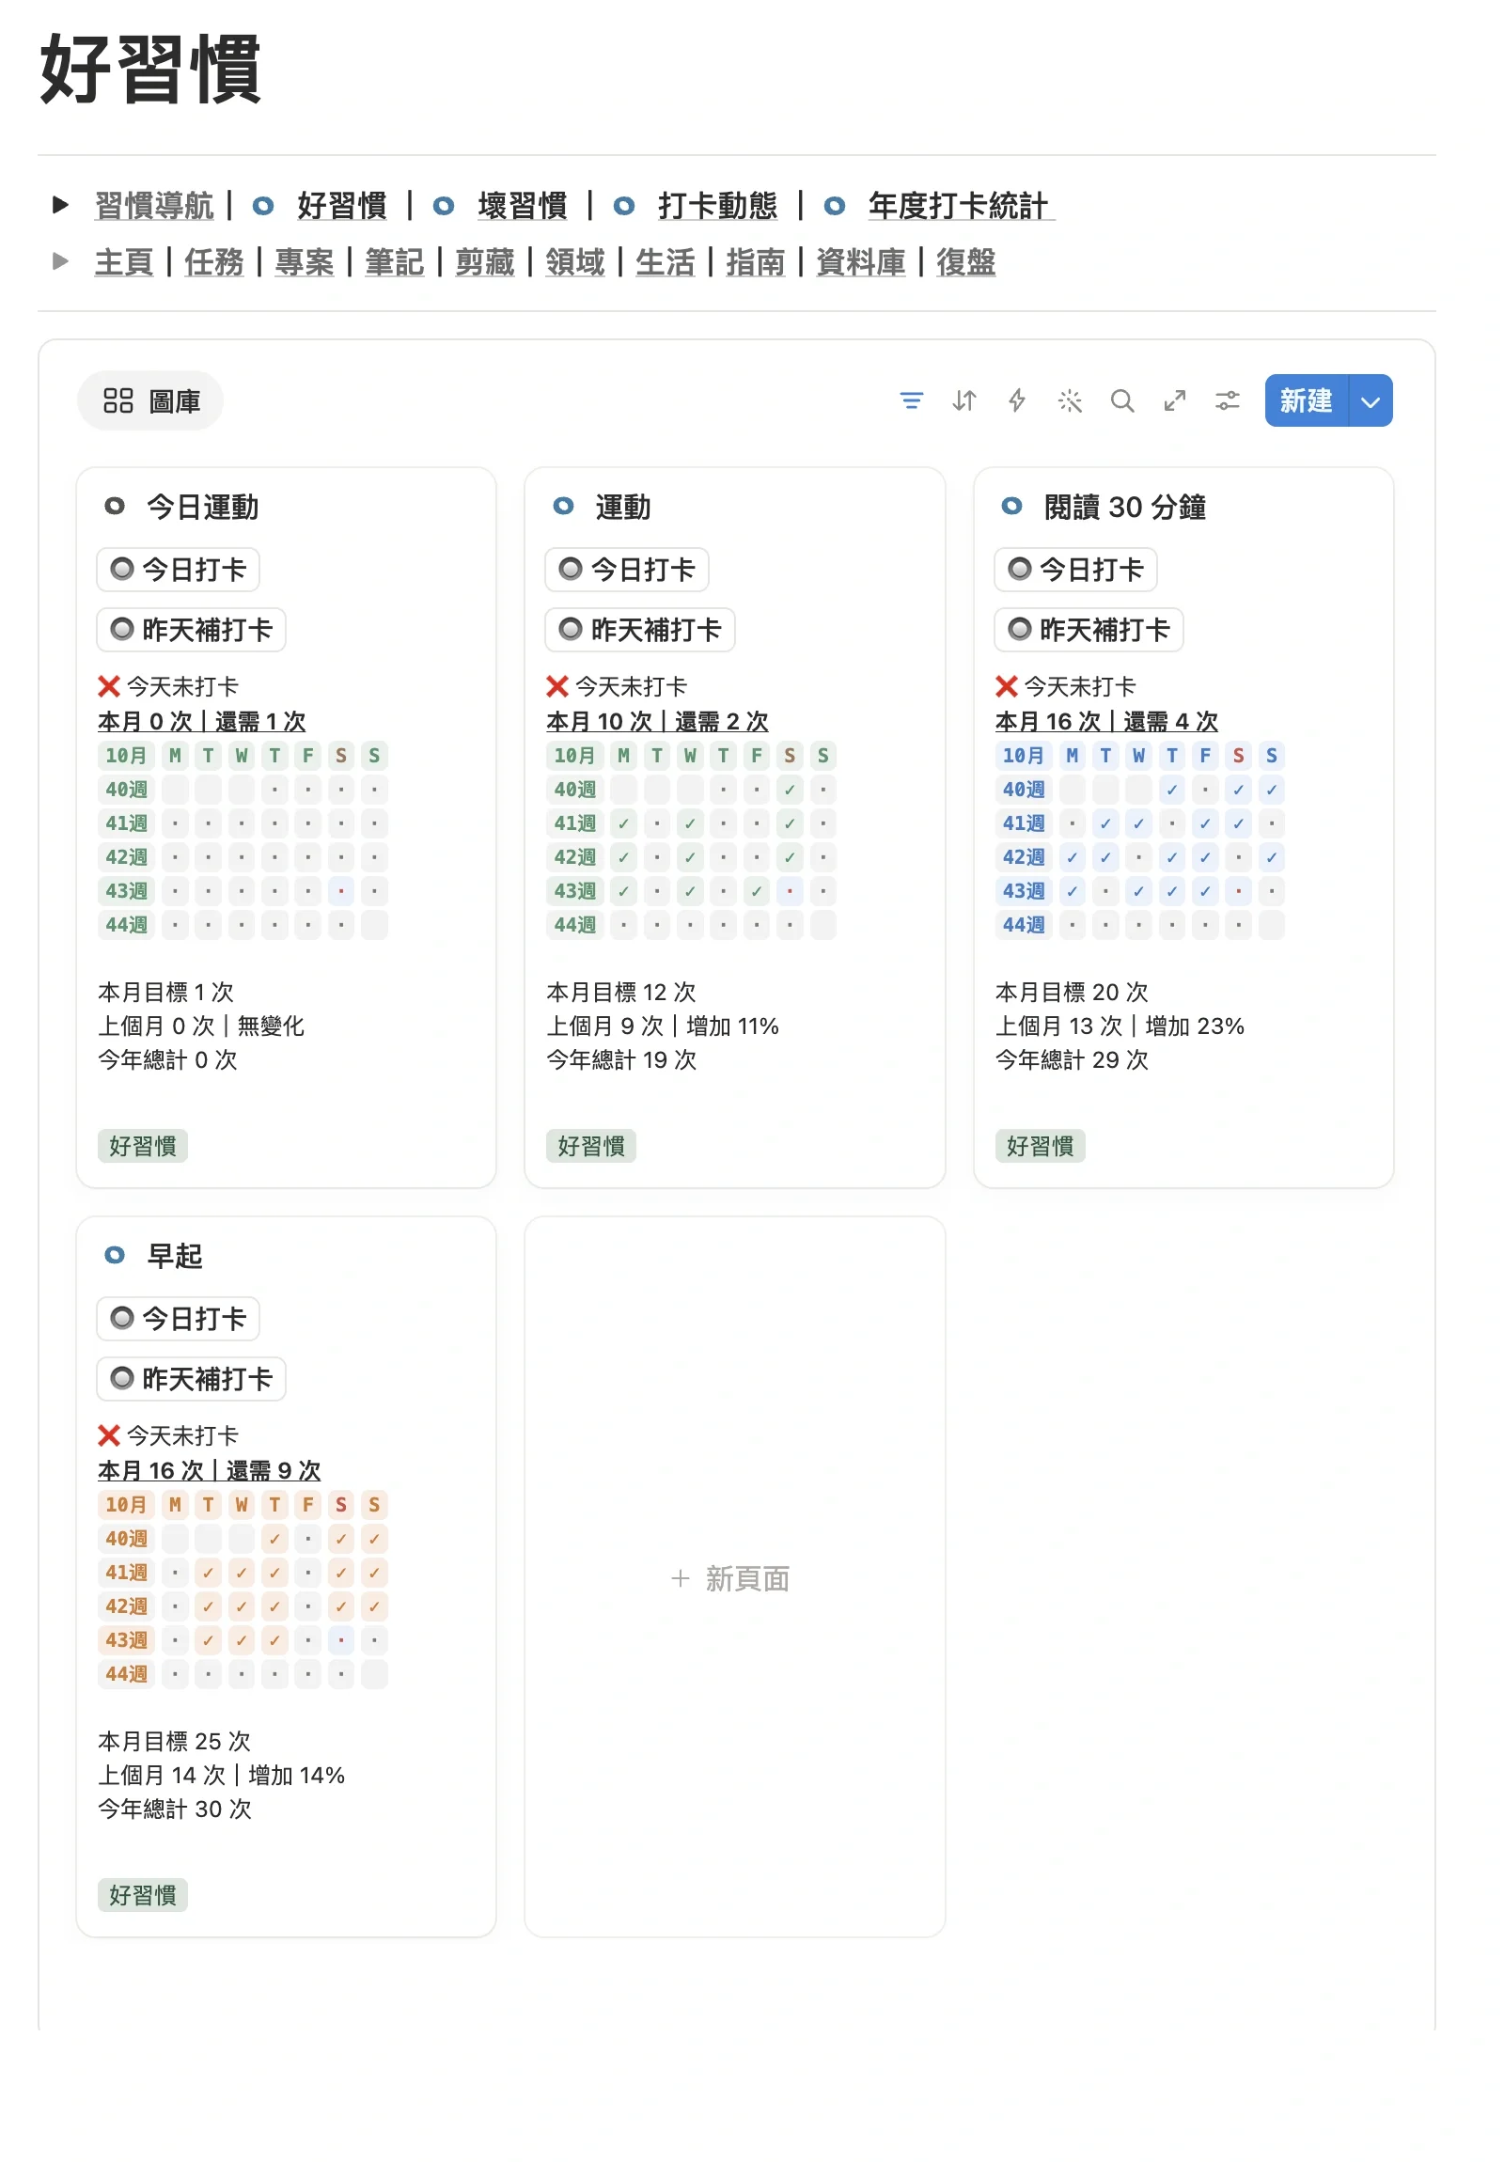Image resolution: width=1504 pixels, height=2162 pixels.
Task: Expand the 主頁 navigation toggle triangle
Action: click(x=60, y=260)
